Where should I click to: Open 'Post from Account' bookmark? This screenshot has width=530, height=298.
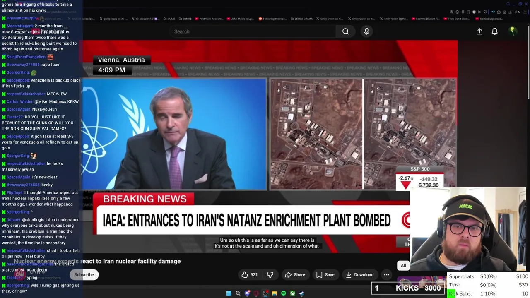209,19
